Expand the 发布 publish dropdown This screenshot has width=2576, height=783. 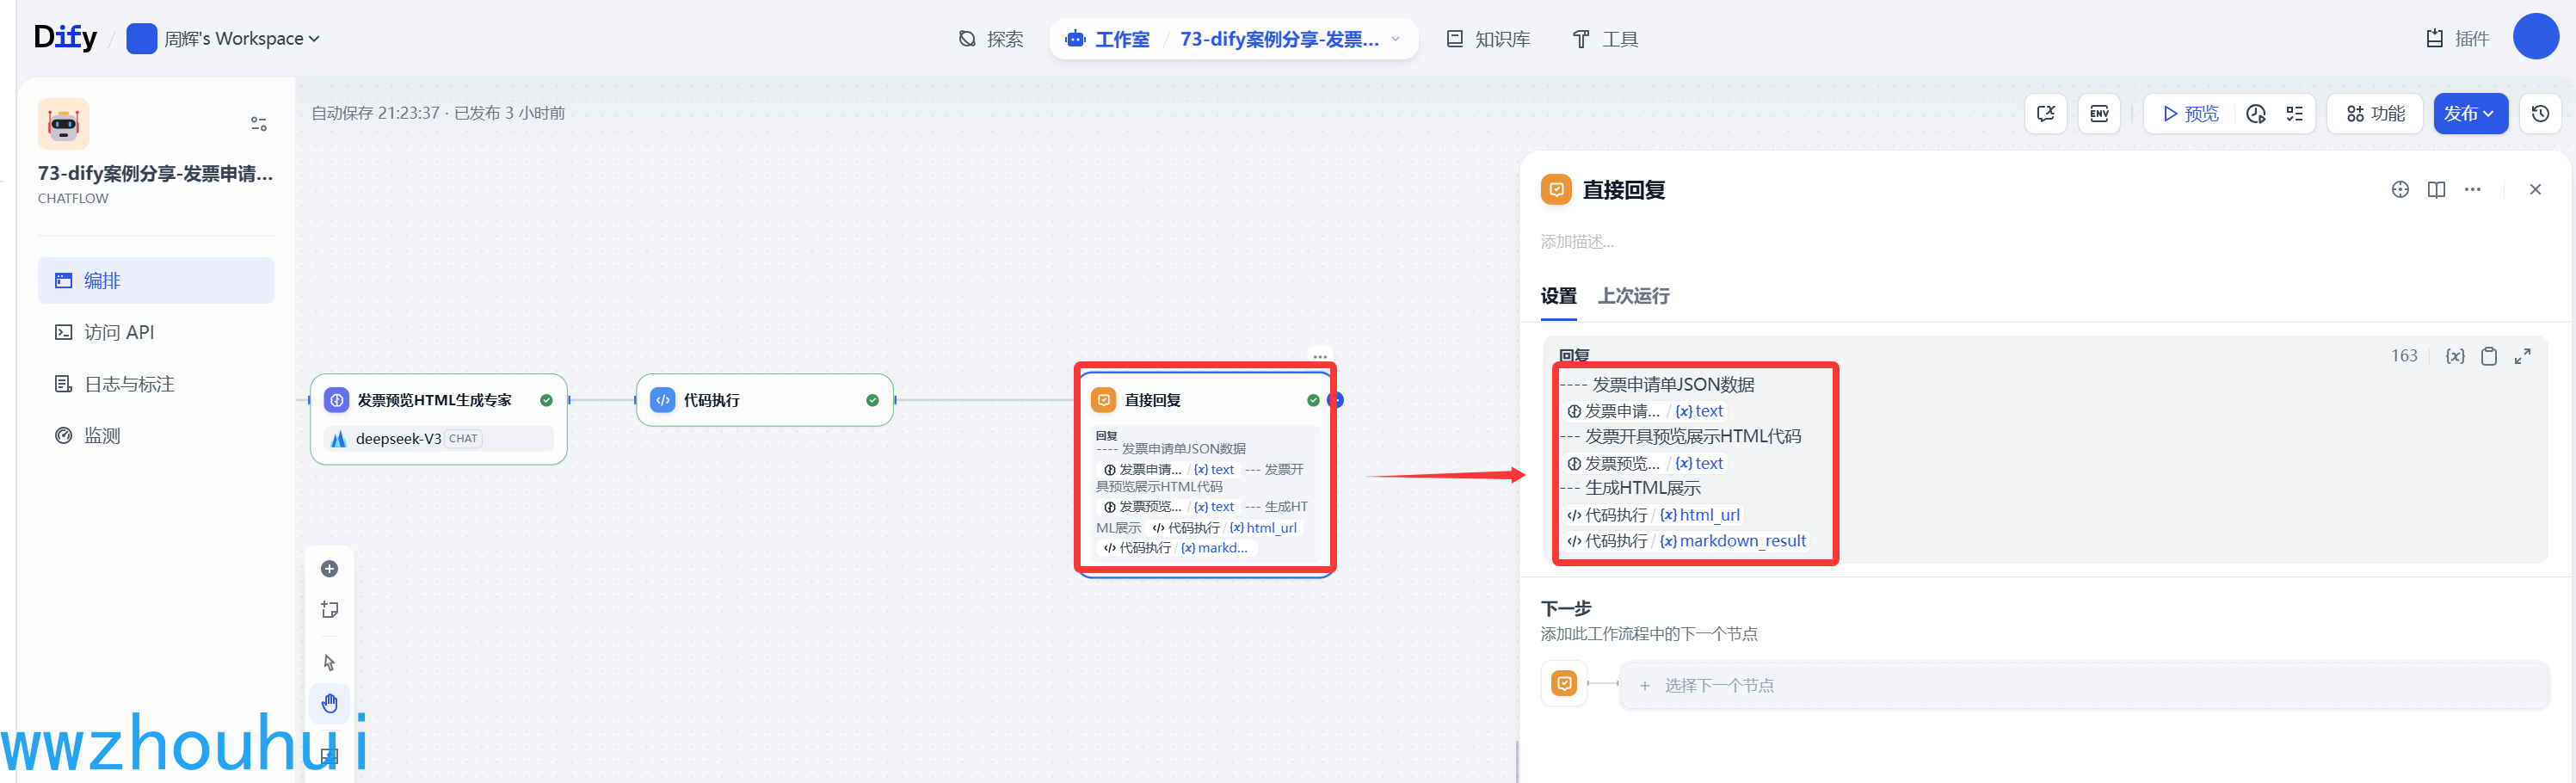tap(2470, 114)
